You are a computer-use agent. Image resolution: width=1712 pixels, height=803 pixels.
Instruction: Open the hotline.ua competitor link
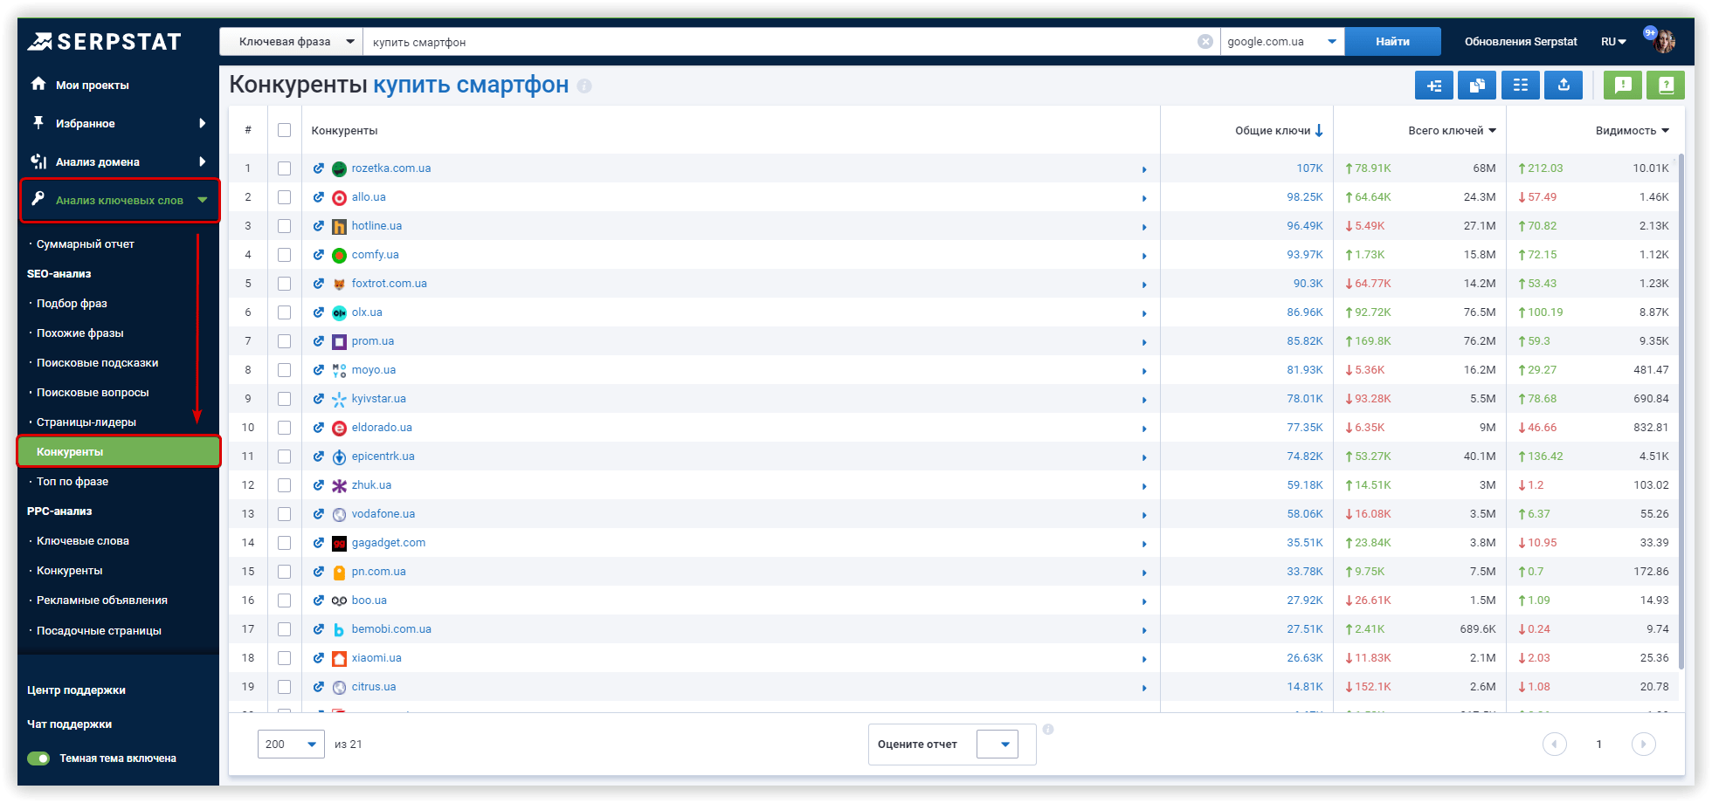coord(376,226)
